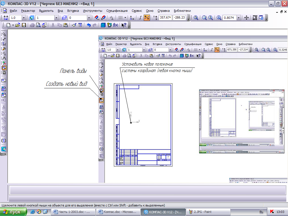Expand the left compact panel bottom arrow
This screenshot has height=216, width=288.
5,154
